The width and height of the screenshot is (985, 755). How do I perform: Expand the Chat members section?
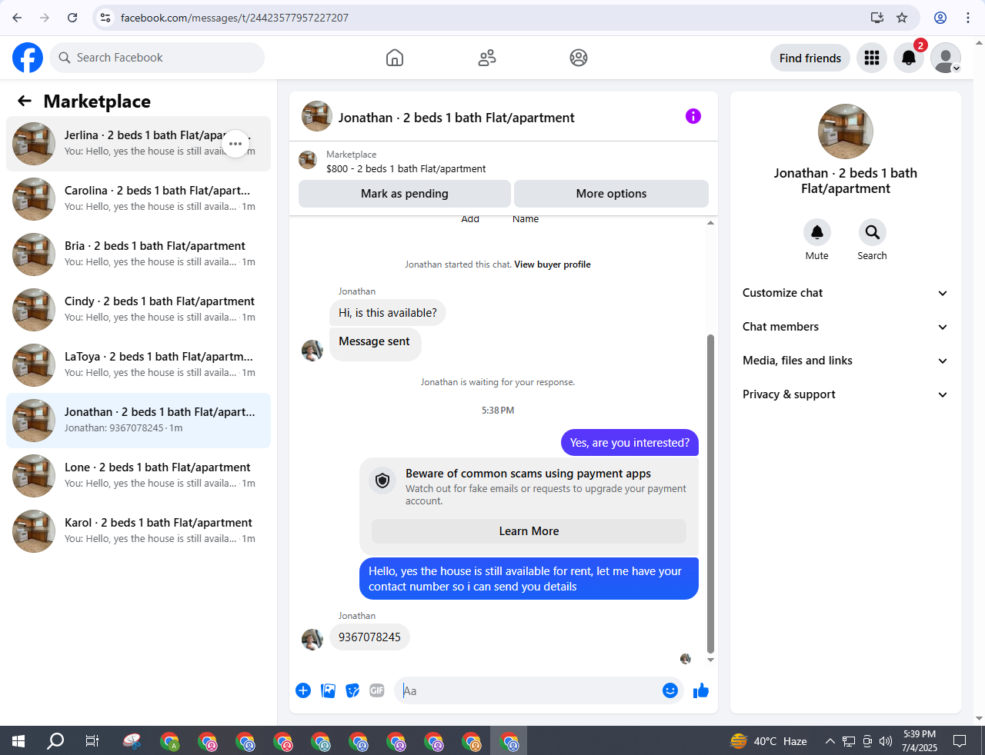[x=846, y=327]
